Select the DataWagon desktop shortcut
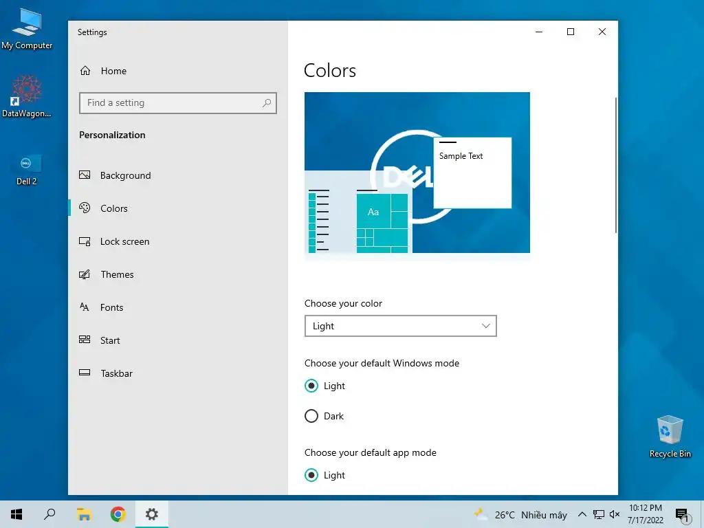The width and height of the screenshot is (704, 528). 27,96
